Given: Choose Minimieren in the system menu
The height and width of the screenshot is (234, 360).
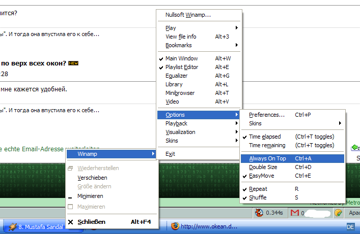Looking at the screenshot, I should click(112, 196).
